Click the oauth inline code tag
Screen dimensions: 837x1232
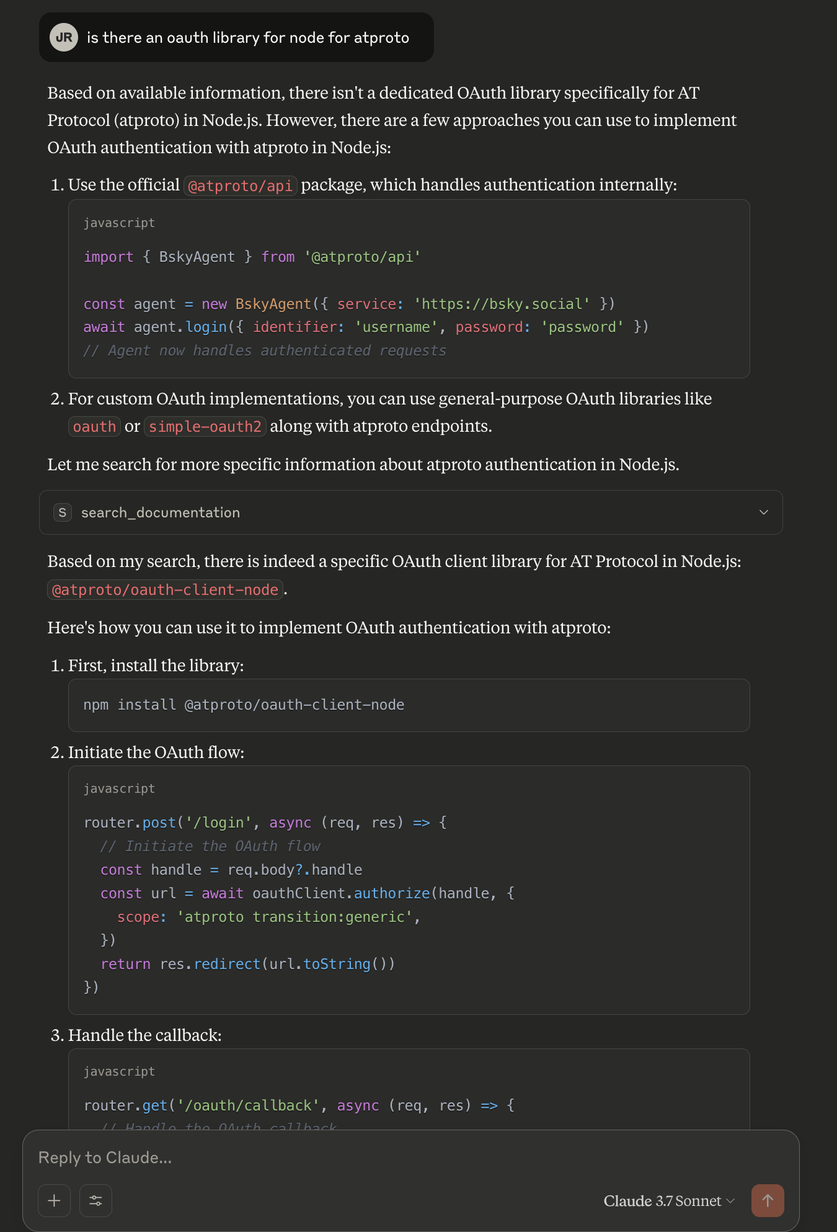click(x=94, y=427)
